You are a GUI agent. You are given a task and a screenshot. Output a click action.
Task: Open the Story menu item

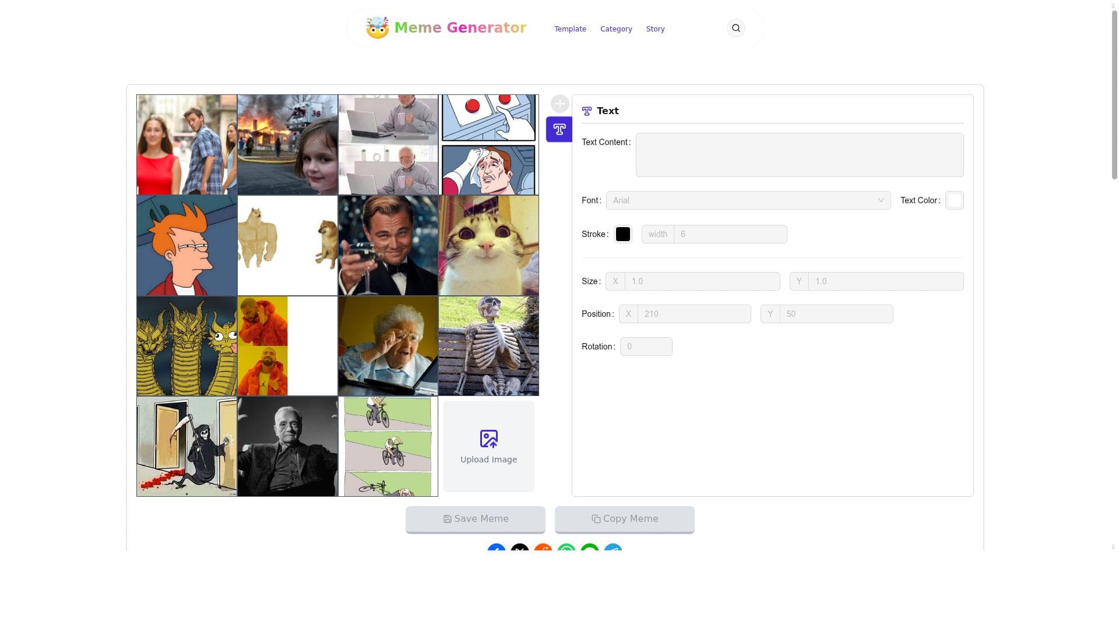[655, 29]
